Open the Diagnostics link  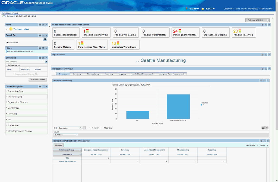pyautogui.click(x=229, y=9)
